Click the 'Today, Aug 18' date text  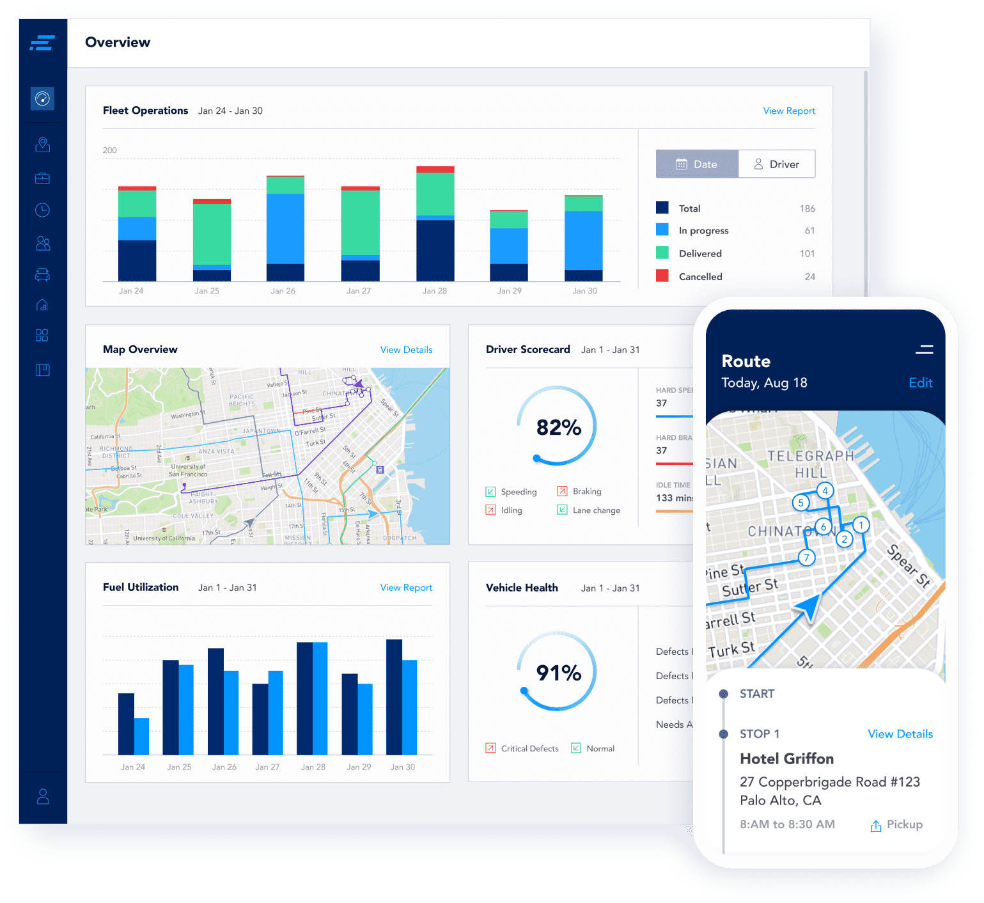pyautogui.click(x=764, y=383)
